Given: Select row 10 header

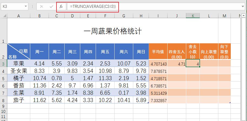Looking at the screenshot, I should click(x=4, y=111).
